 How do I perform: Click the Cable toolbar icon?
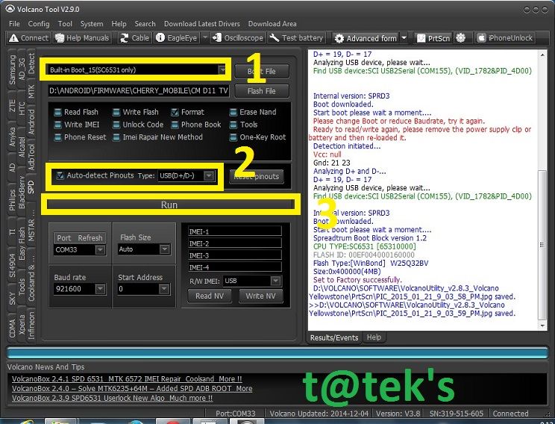pos(134,38)
